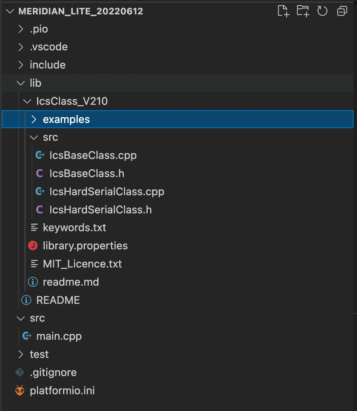Image resolution: width=357 pixels, height=411 pixels.
Task: Open the MIT_Licence.txt file
Action: (x=82, y=264)
